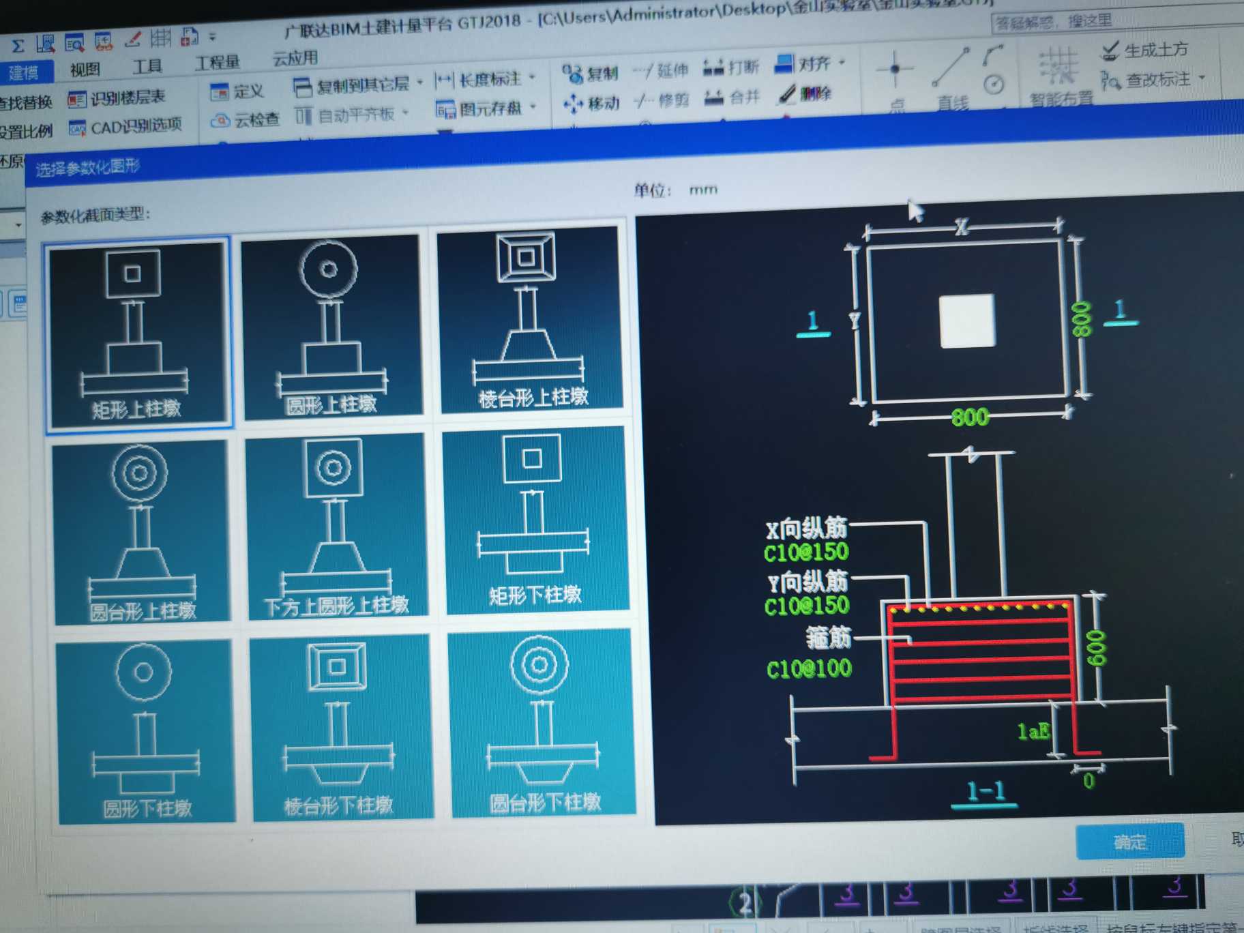Click the 合并 merge tool
1244x933 pixels.
[732, 98]
